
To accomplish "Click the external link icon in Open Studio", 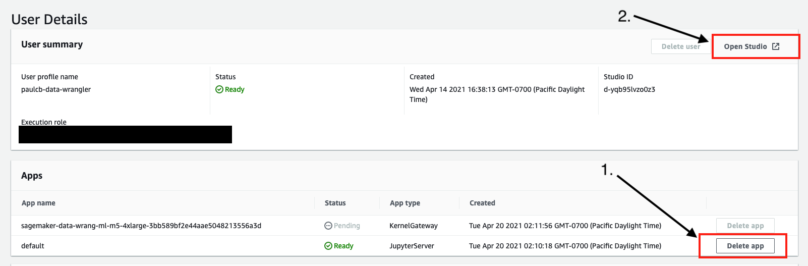I will click(x=776, y=46).
